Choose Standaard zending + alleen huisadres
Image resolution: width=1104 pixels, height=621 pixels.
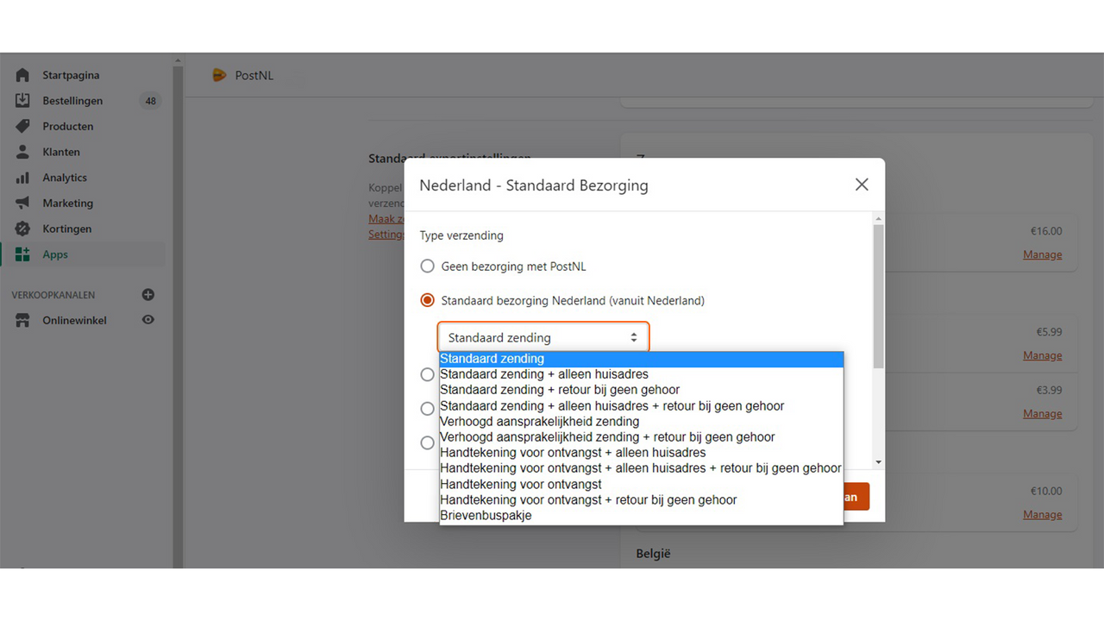point(641,374)
